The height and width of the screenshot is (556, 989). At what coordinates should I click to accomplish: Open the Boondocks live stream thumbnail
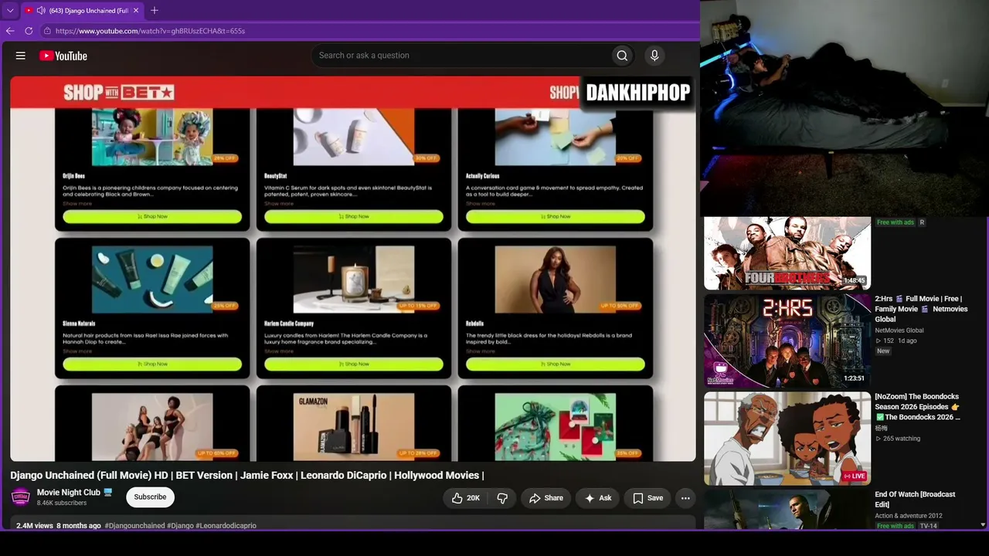click(787, 439)
